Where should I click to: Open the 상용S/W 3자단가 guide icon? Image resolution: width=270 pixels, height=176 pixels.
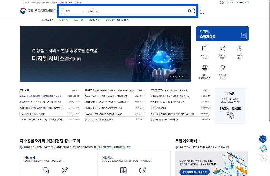(222, 48)
